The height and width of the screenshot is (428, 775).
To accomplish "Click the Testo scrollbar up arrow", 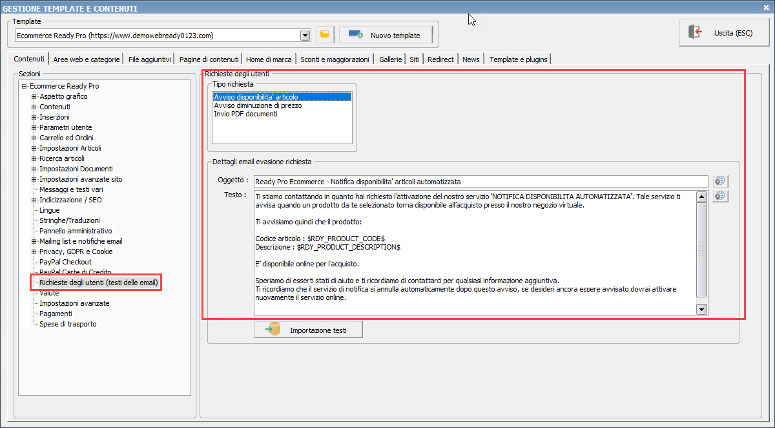I will click(x=702, y=197).
